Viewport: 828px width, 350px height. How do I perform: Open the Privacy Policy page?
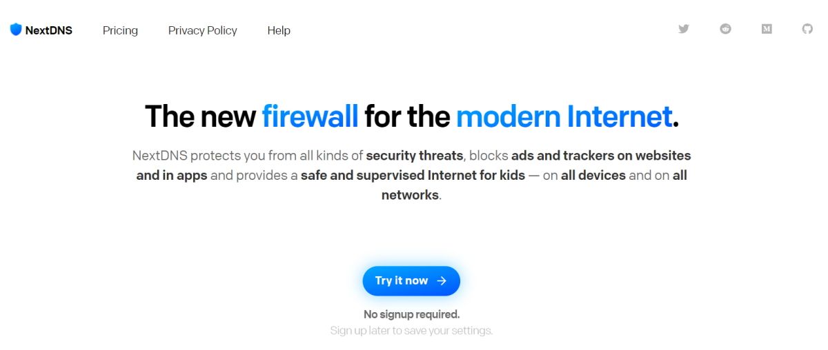point(202,30)
